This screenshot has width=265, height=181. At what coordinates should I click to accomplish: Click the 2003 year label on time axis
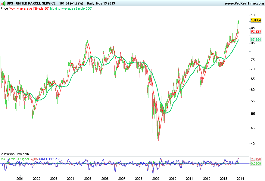pyautogui.click(x=54, y=179)
